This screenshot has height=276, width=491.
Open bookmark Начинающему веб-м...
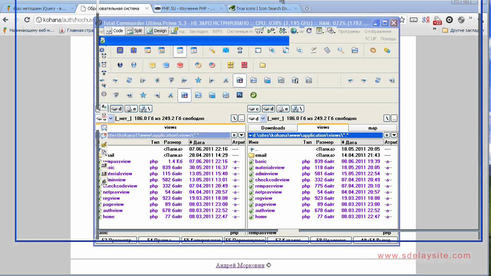29,30
